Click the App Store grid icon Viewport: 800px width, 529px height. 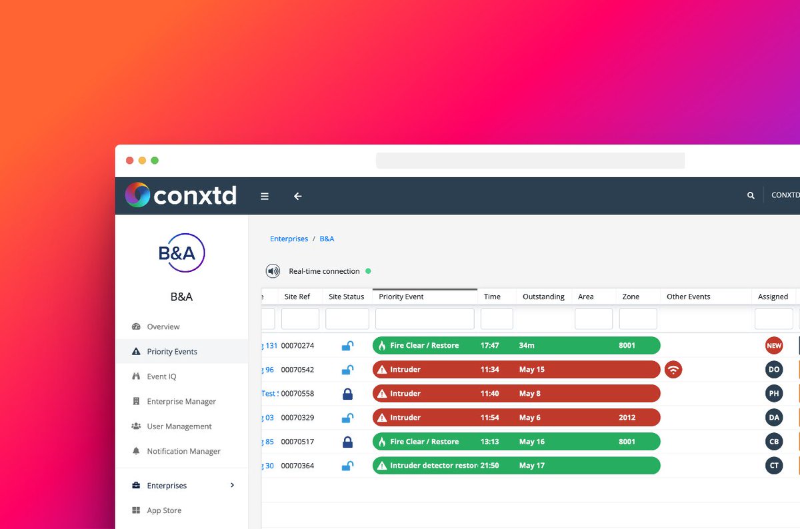point(136,510)
